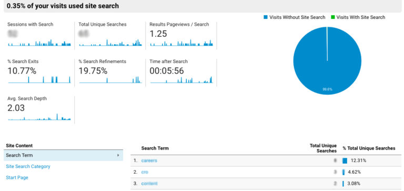Screen dimensions: 404x191
Task: Select the % Search Exits sparkline
Action: click(x=39, y=80)
